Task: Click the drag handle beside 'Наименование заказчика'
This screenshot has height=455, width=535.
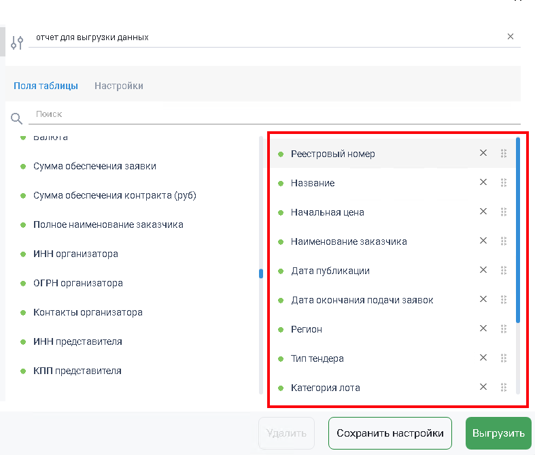Action: pyautogui.click(x=504, y=241)
